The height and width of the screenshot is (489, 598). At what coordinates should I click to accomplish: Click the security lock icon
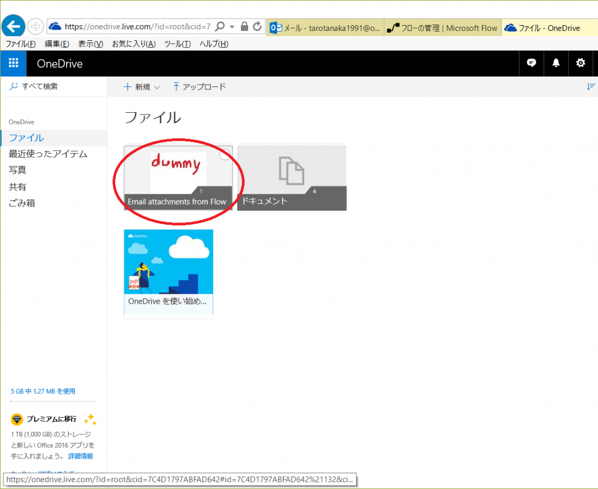coord(245,26)
